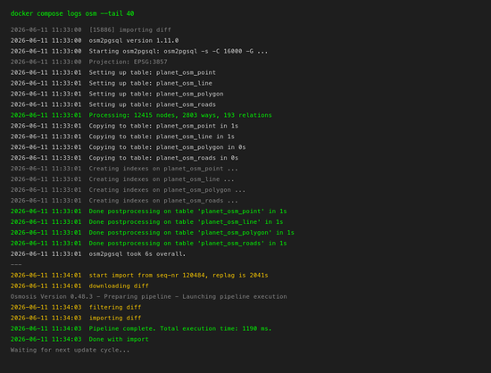Click the Projection: EPSG:3857 line
491x373 pixels.
tap(89, 62)
